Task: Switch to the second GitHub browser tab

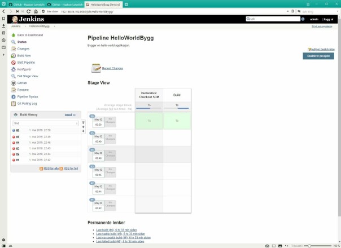Action: click(x=65, y=5)
